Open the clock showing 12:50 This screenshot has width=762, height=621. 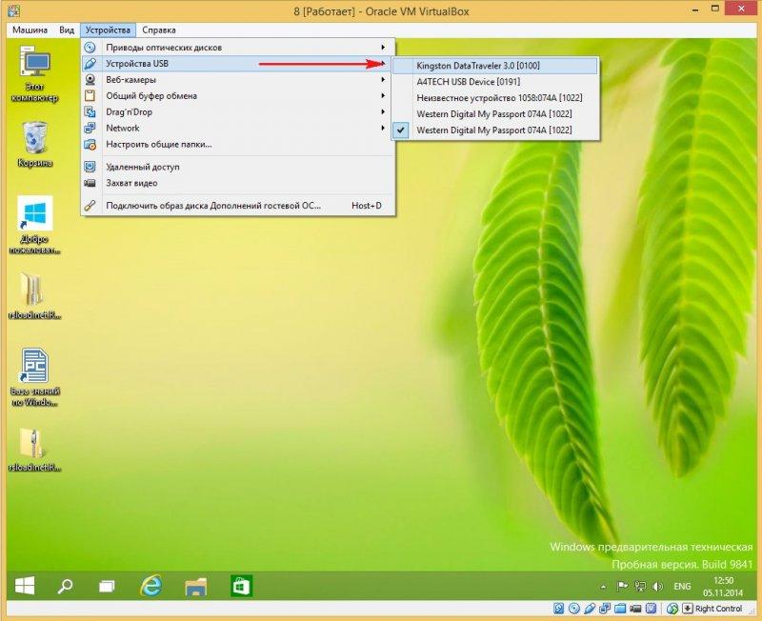(x=723, y=587)
